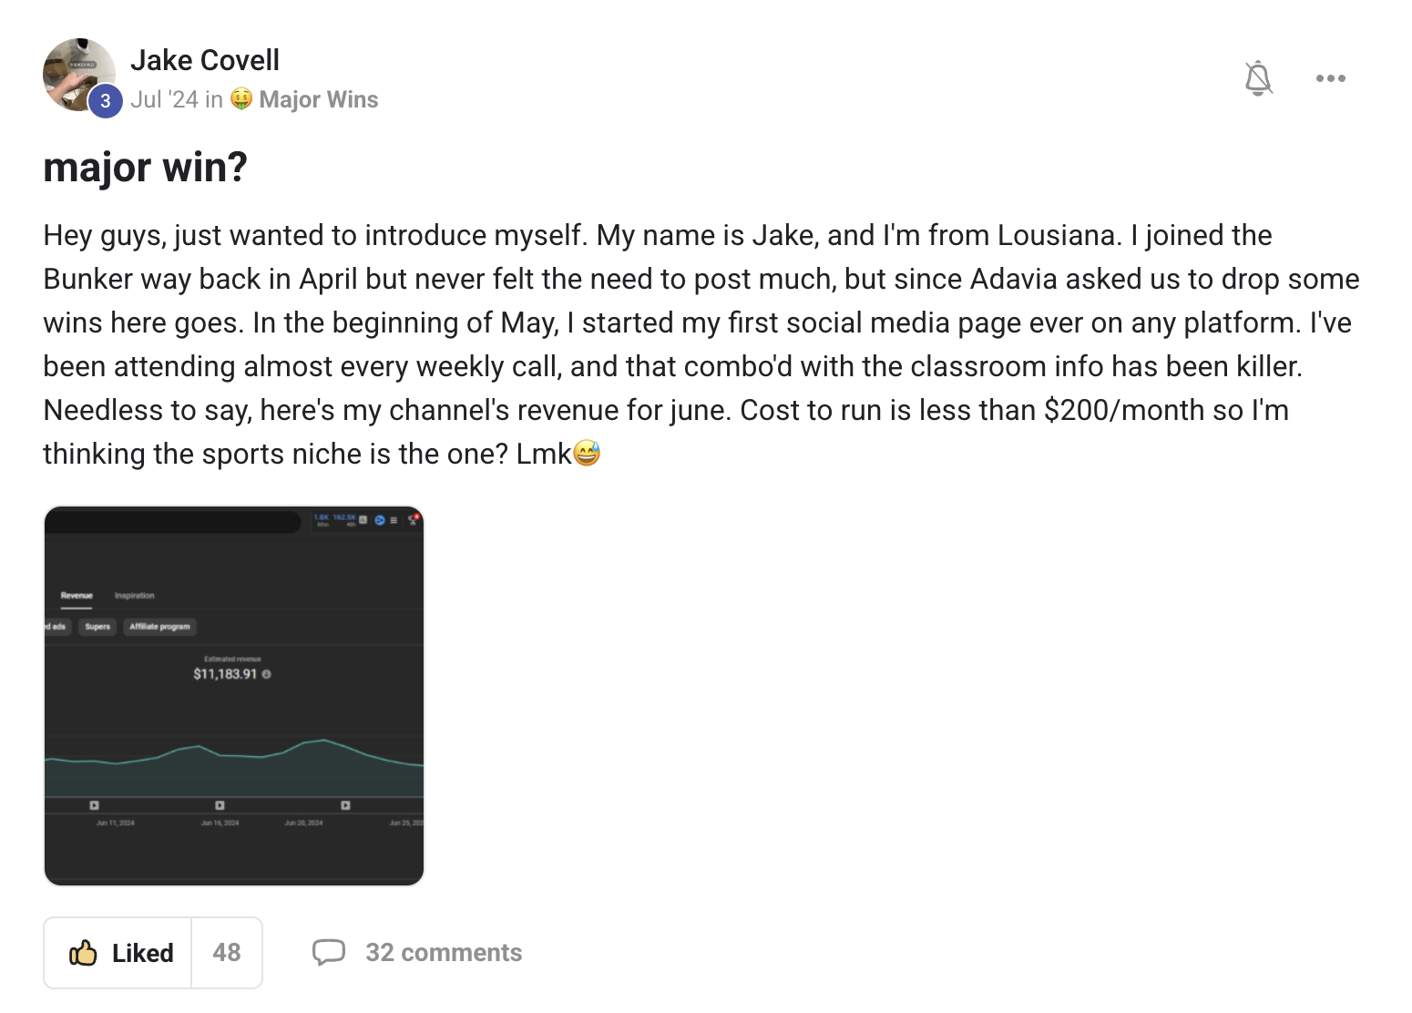This screenshot has height=1013, width=1412.
Task: View the 48 likes count
Action: click(x=227, y=953)
